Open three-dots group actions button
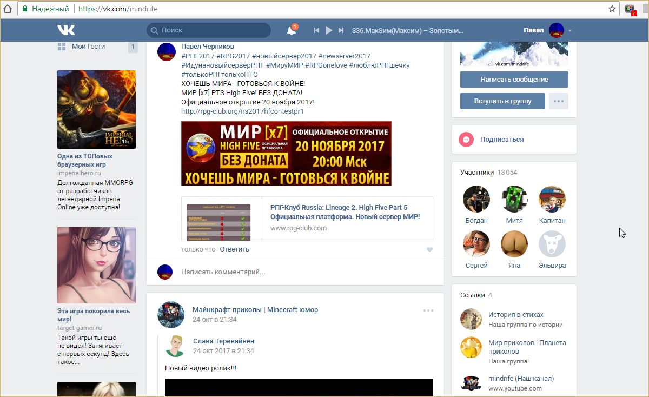The image size is (649, 397). (x=559, y=101)
